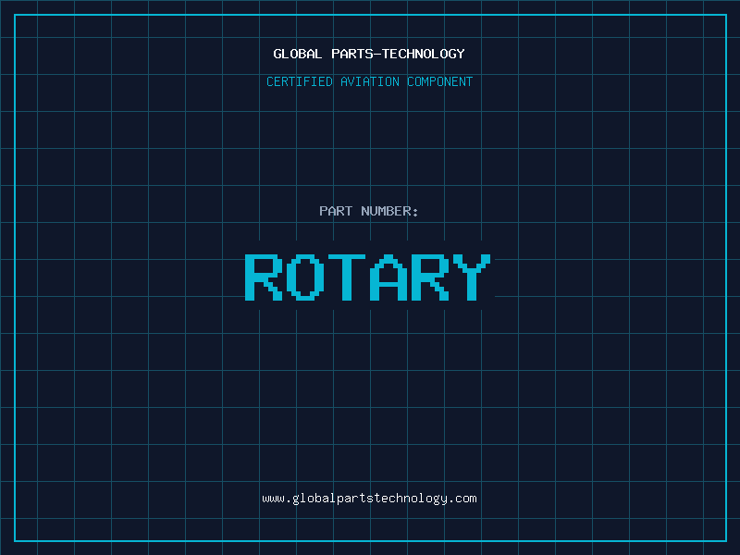Click the .com ending of the URL
The height and width of the screenshot is (555, 740).
[462, 499]
